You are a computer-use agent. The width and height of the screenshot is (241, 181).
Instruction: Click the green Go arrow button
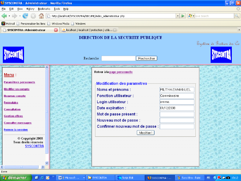183,16
